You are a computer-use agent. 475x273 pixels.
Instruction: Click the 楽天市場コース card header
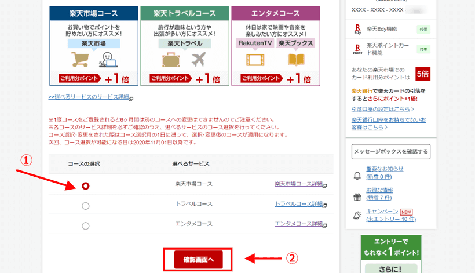point(94,13)
